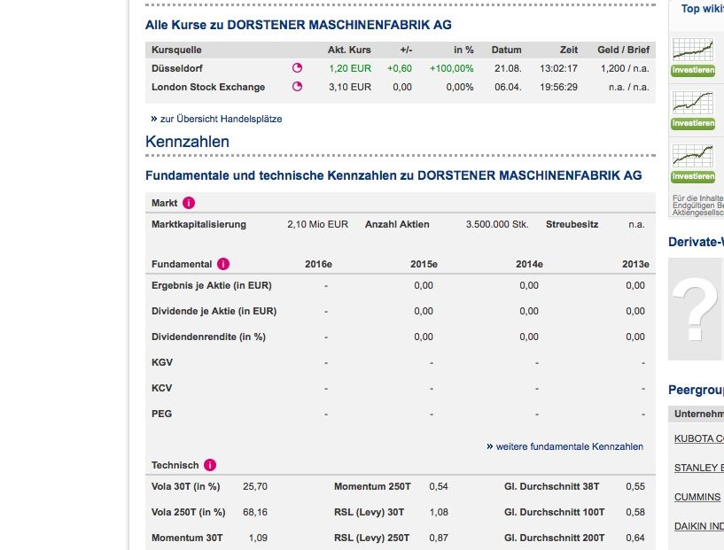Image resolution: width=724 pixels, height=550 pixels.
Task: Open the Technisch info icon
Action: click(208, 465)
